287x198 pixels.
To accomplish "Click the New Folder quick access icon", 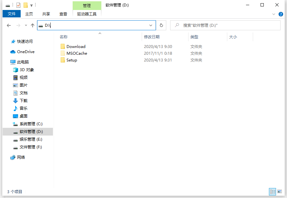I will click(26, 5).
